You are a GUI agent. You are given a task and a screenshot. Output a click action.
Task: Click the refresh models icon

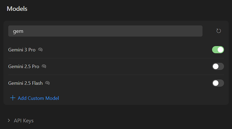tap(219, 31)
